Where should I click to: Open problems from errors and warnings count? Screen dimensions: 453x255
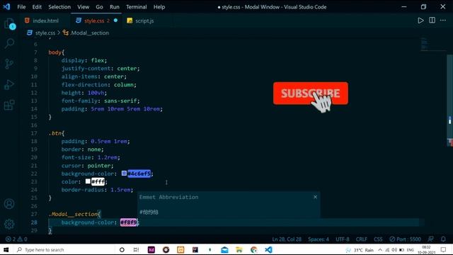click(x=16, y=239)
